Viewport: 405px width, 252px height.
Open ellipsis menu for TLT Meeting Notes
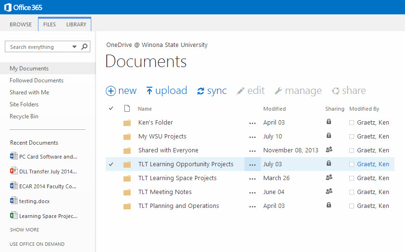click(252, 192)
